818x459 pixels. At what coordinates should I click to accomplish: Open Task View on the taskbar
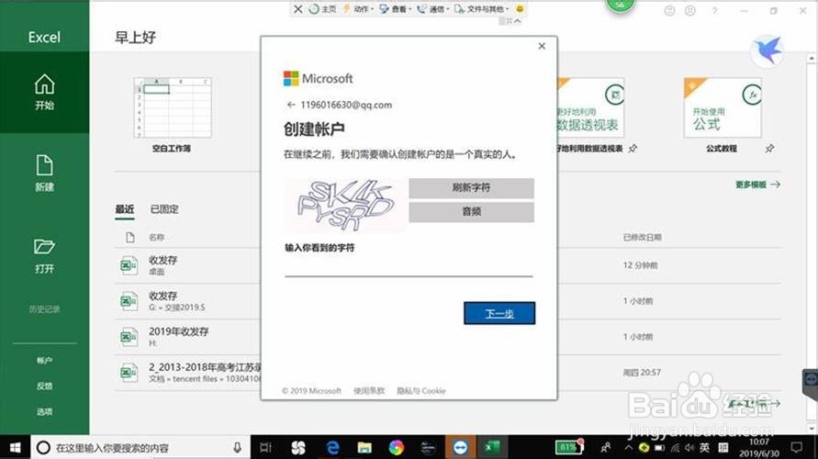click(265, 448)
